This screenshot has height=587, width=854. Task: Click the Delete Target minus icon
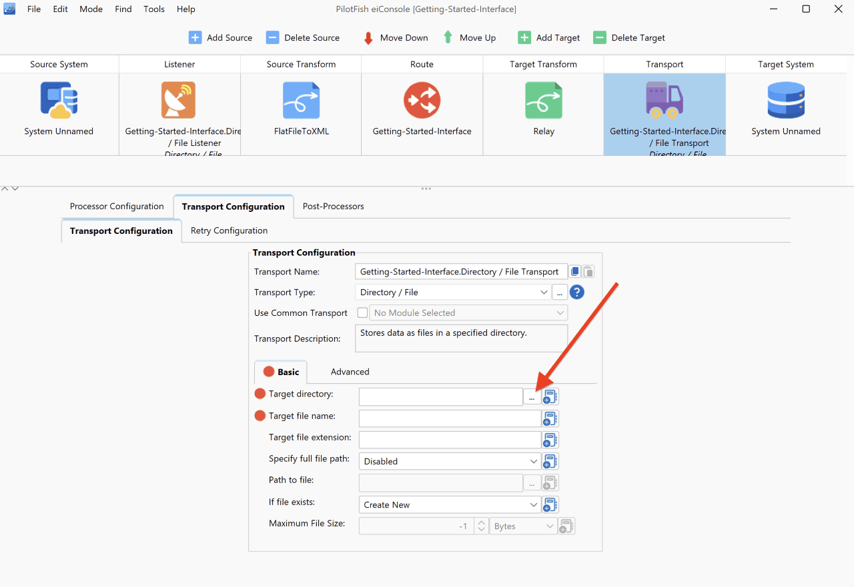[x=600, y=37]
